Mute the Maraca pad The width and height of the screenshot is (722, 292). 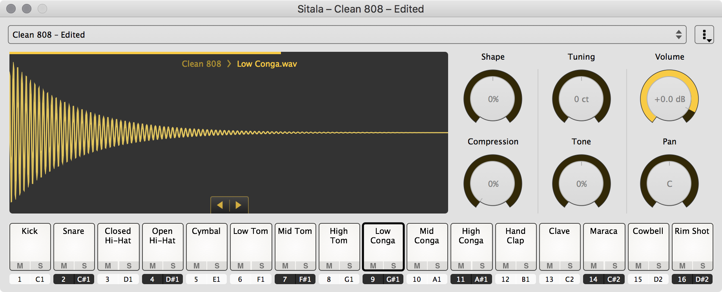point(594,266)
